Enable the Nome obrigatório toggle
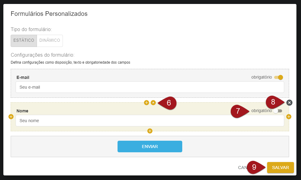301x180 pixels. point(278,111)
